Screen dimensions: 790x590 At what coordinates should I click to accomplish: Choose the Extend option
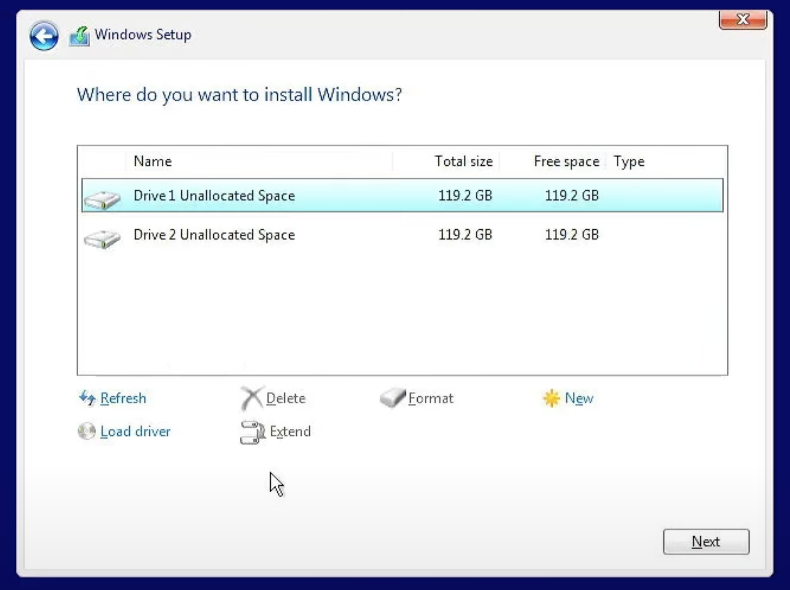290,431
